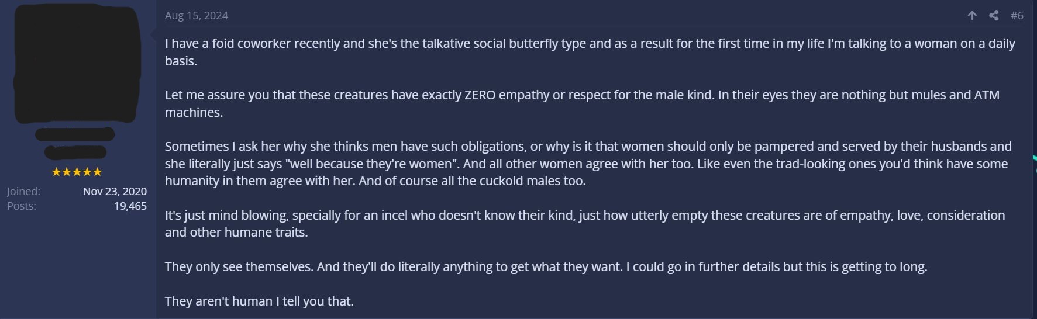Viewport: 1037px width, 319px height.
Task: Open the post number #6 permalink
Action: click(x=1017, y=16)
